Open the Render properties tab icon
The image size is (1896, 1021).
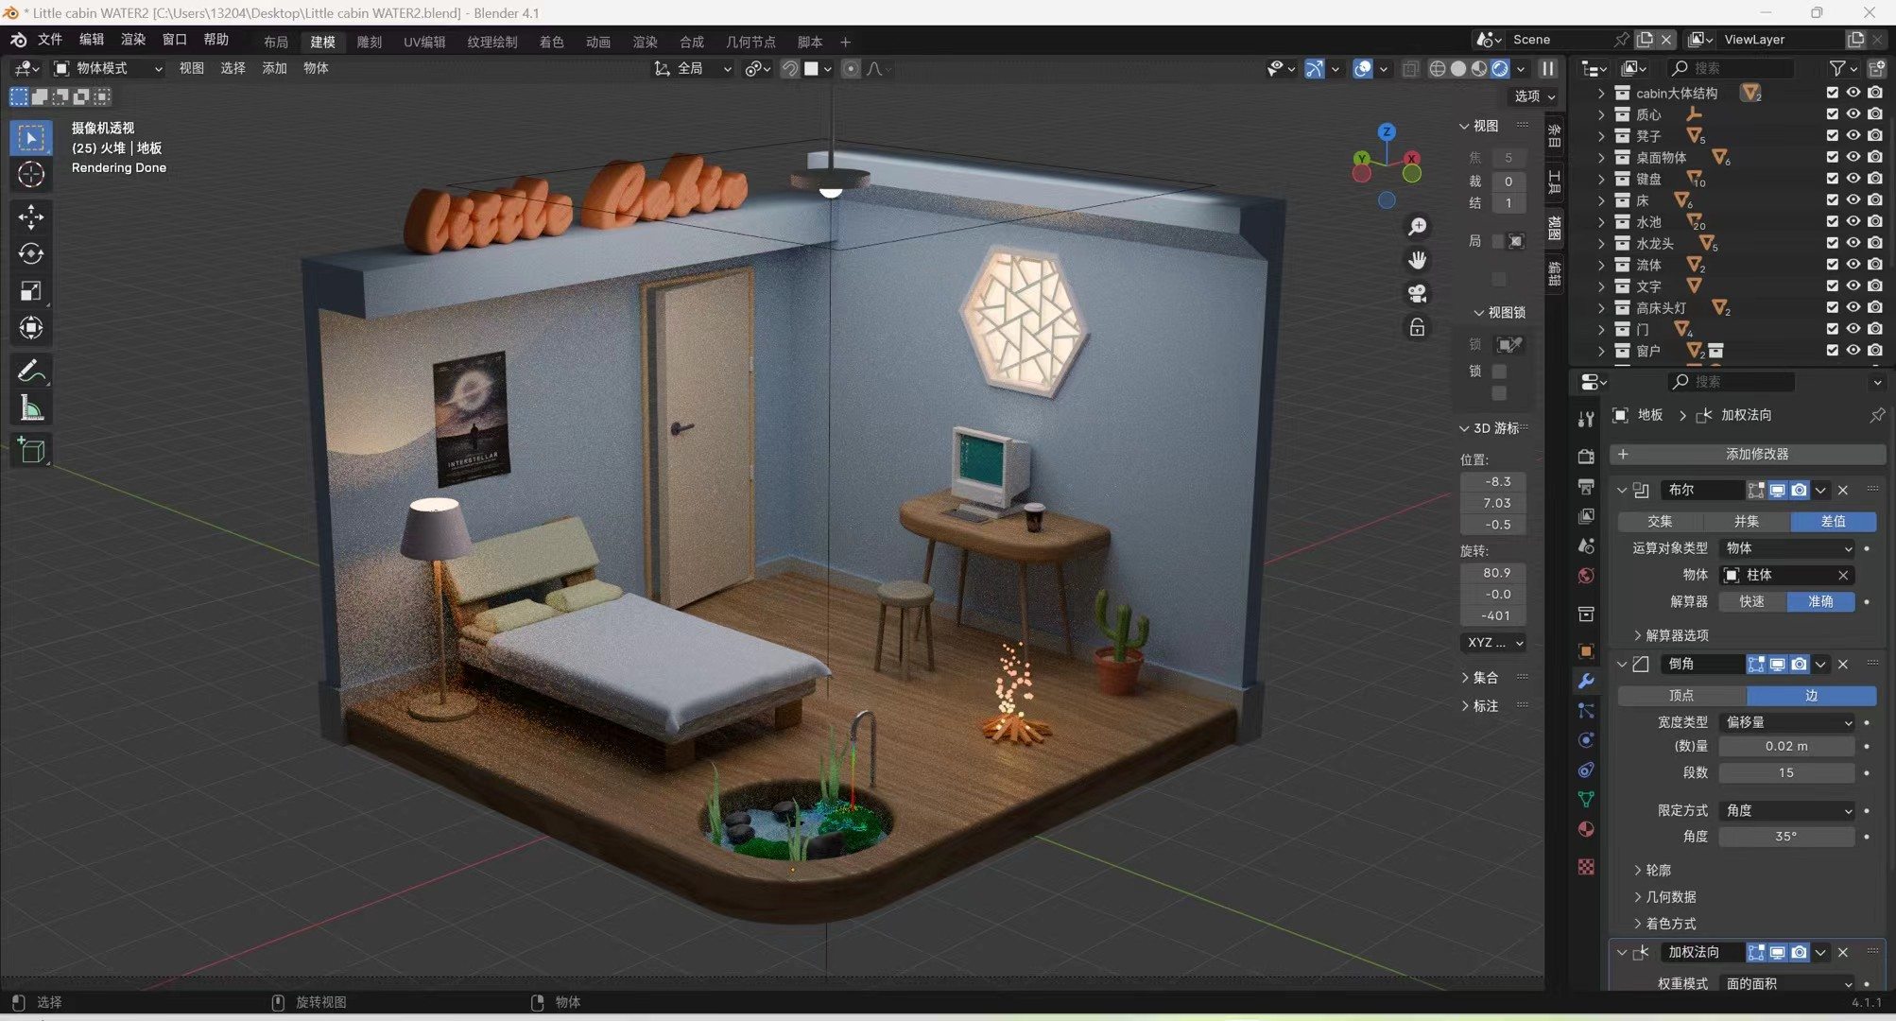1586,457
